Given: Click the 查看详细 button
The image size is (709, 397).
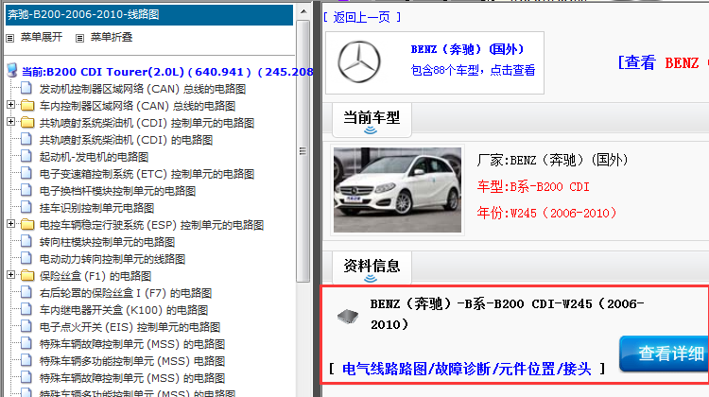Looking at the screenshot, I should pyautogui.click(x=665, y=354).
